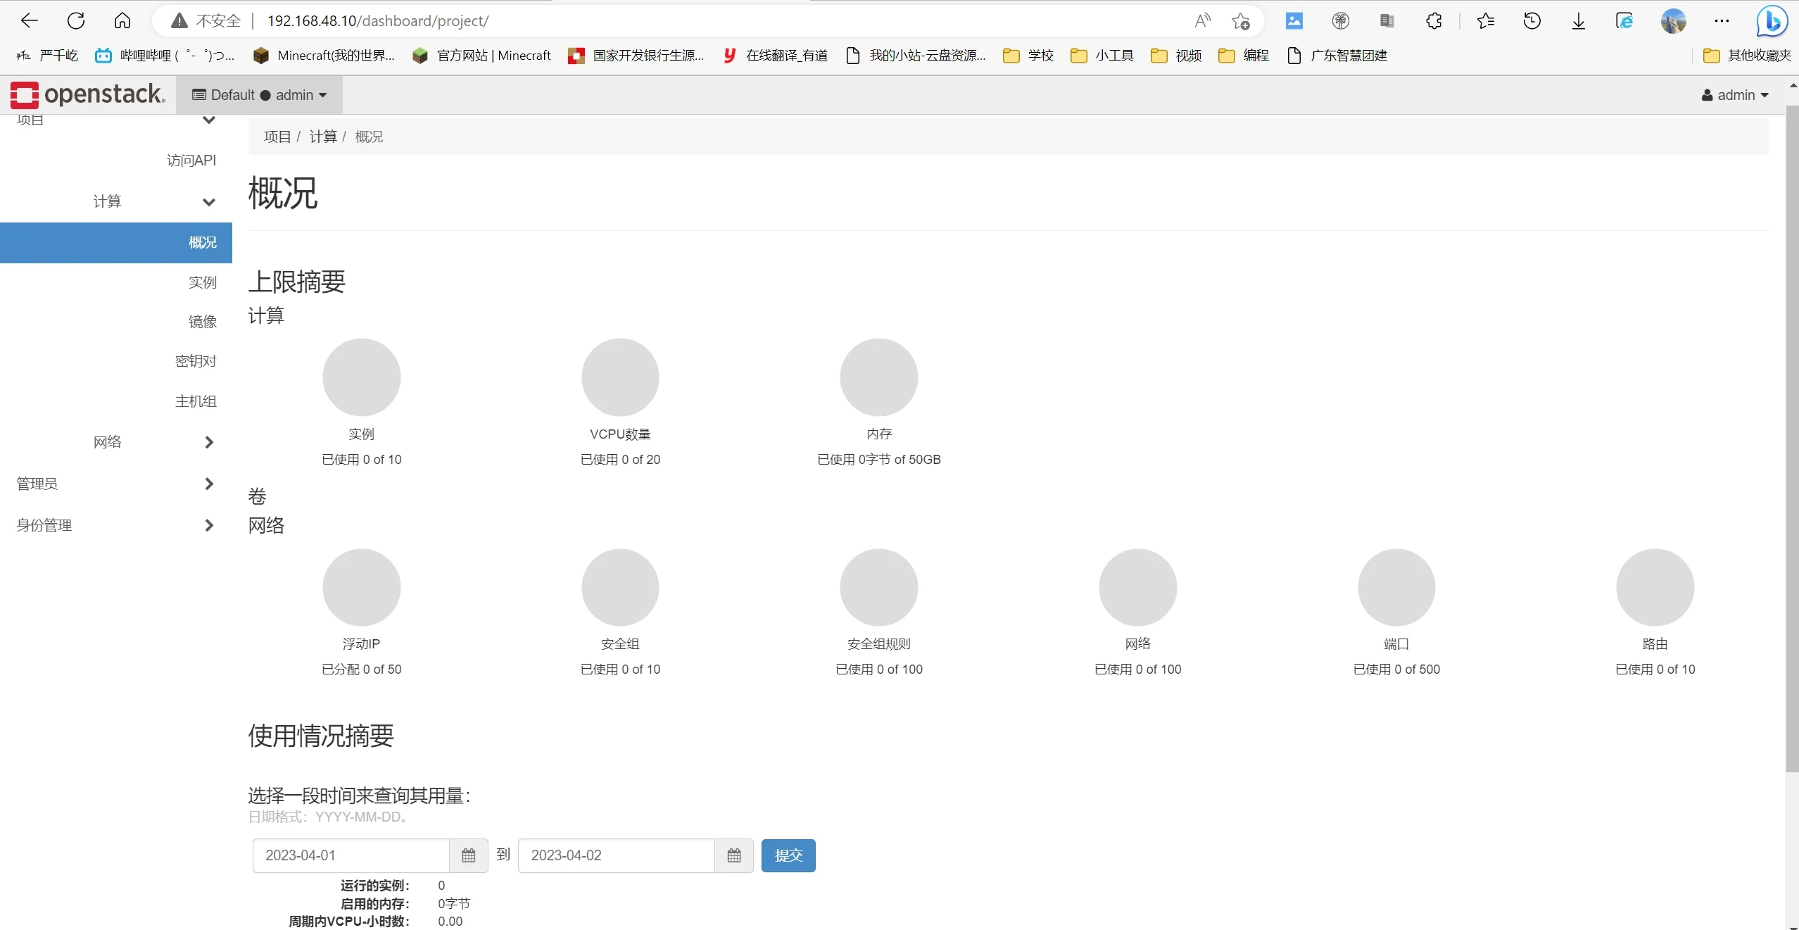This screenshot has width=1799, height=930.
Task: Click the 内存 usage pie chart
Action: [x=879, y=377]
